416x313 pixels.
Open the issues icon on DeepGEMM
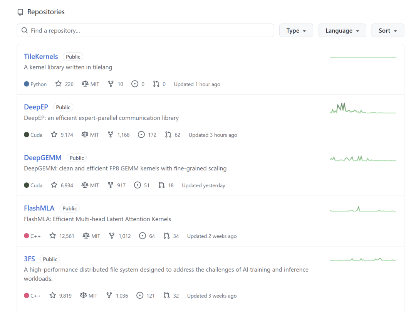pyautogui.click(x=138, y=185)
